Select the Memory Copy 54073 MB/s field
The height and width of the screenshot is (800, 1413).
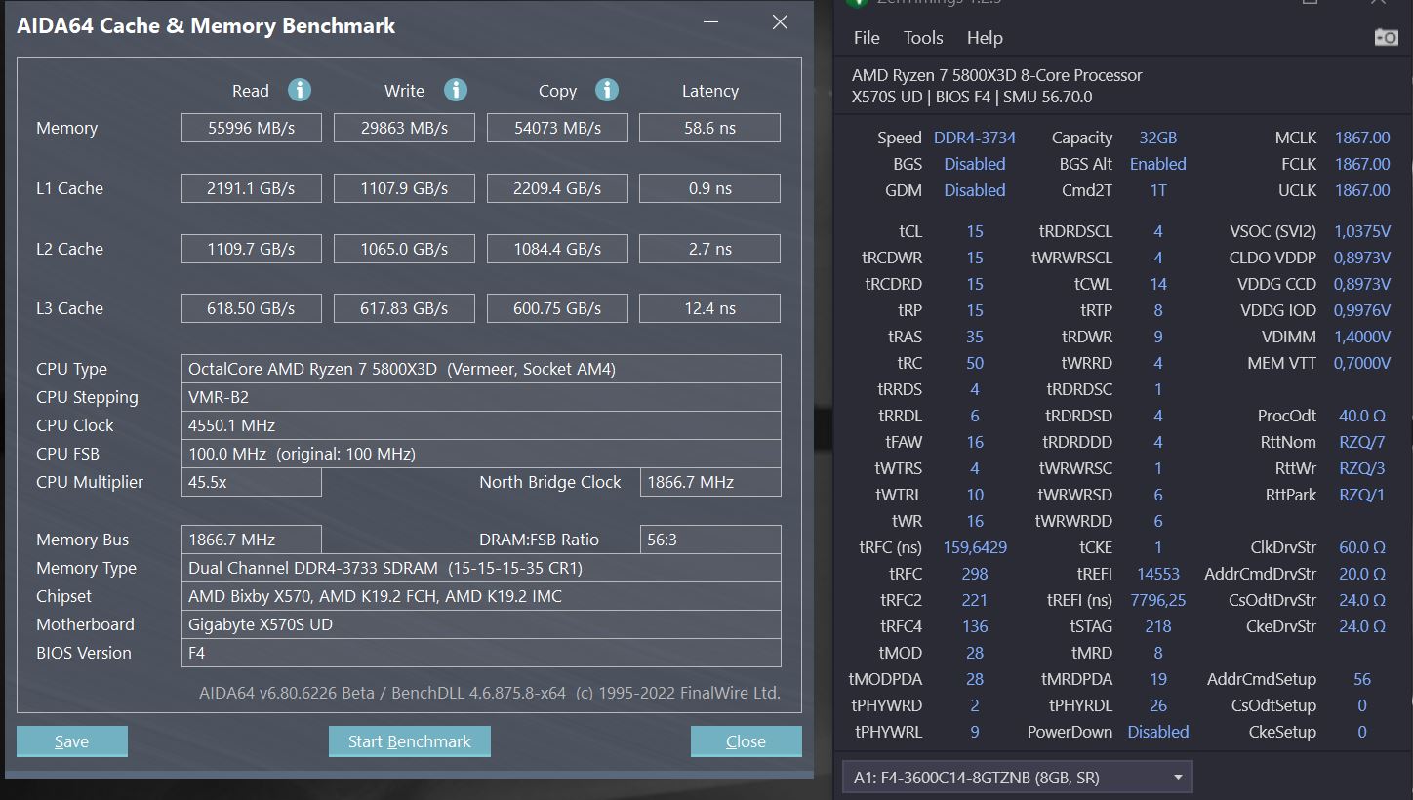(x=557, y=128)
